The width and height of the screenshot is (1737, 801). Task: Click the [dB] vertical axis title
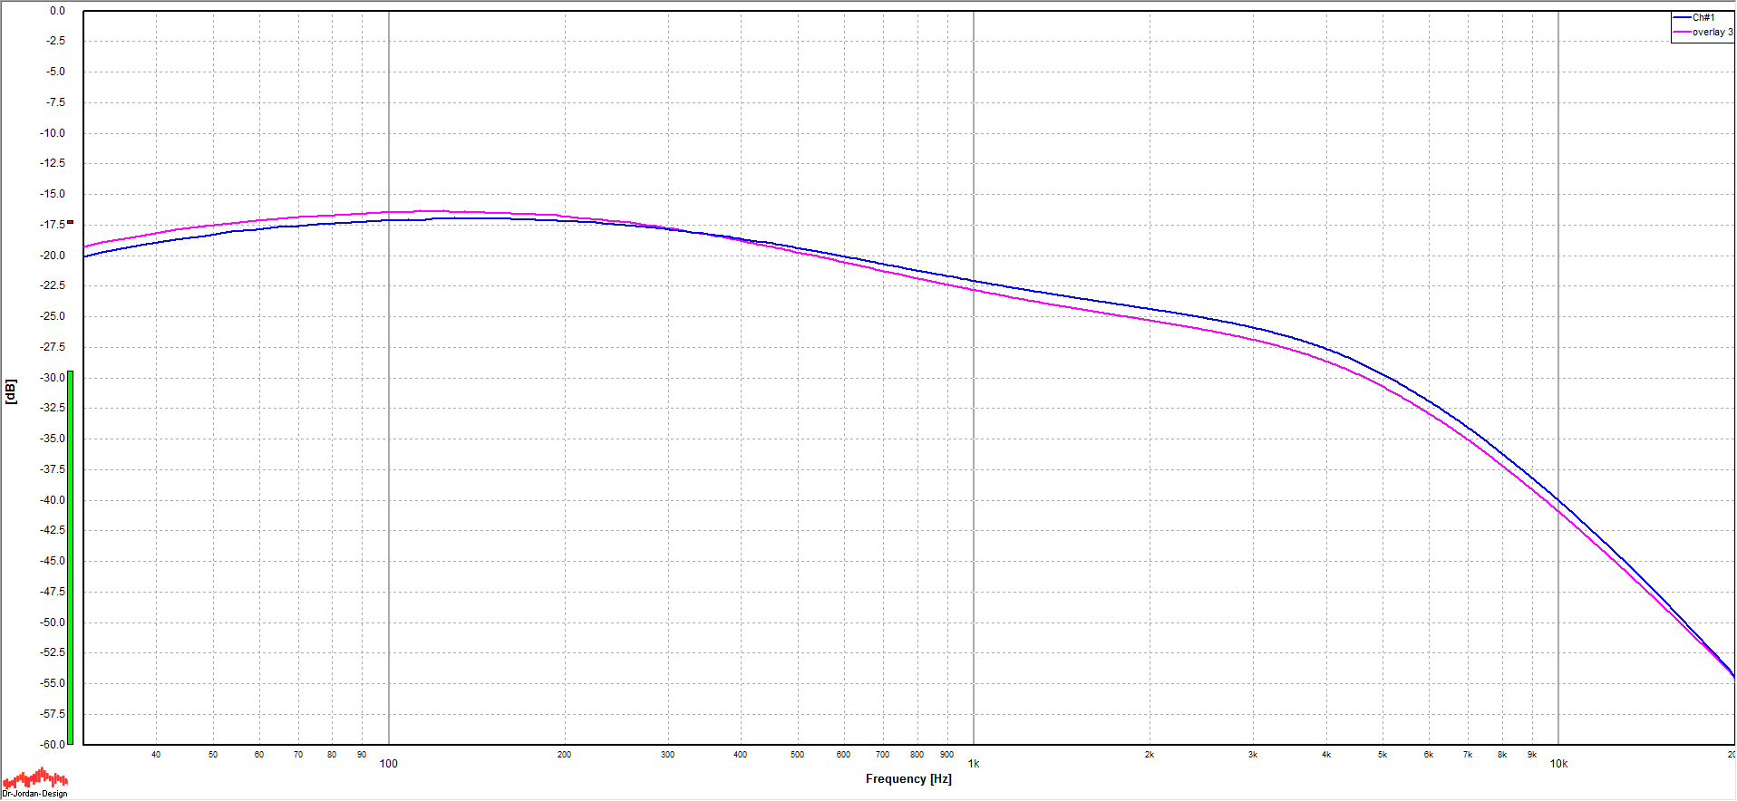click(x=11, y=391)
